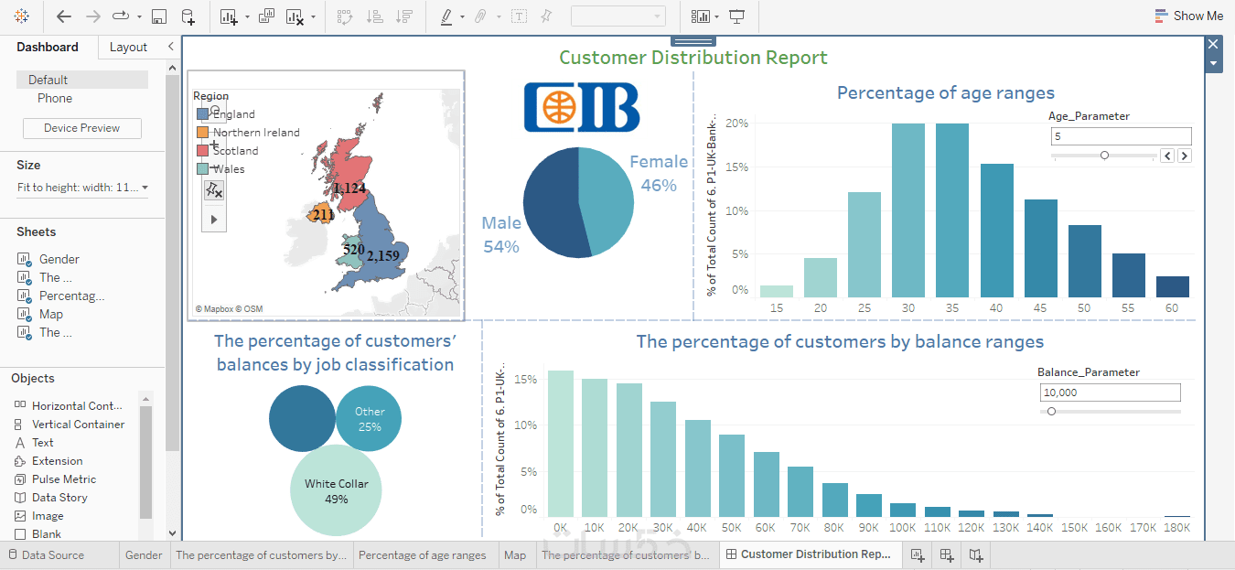1235x570 pixels.
Task: Click the Age_Parameter increase arrow
Action: (1184, 156)
